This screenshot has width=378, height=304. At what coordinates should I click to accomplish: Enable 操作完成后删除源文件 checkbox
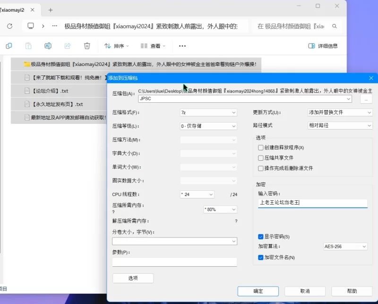pyautogui.click(x=261, y=168)
